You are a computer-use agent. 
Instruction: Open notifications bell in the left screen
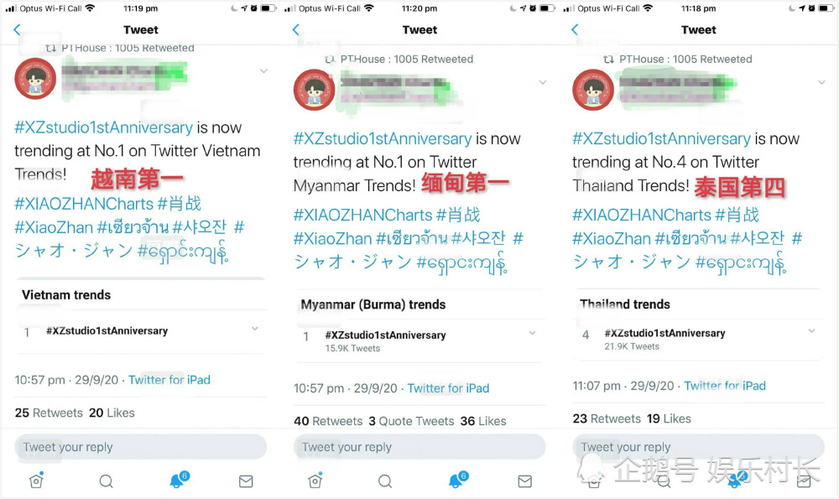pos(178,481)
